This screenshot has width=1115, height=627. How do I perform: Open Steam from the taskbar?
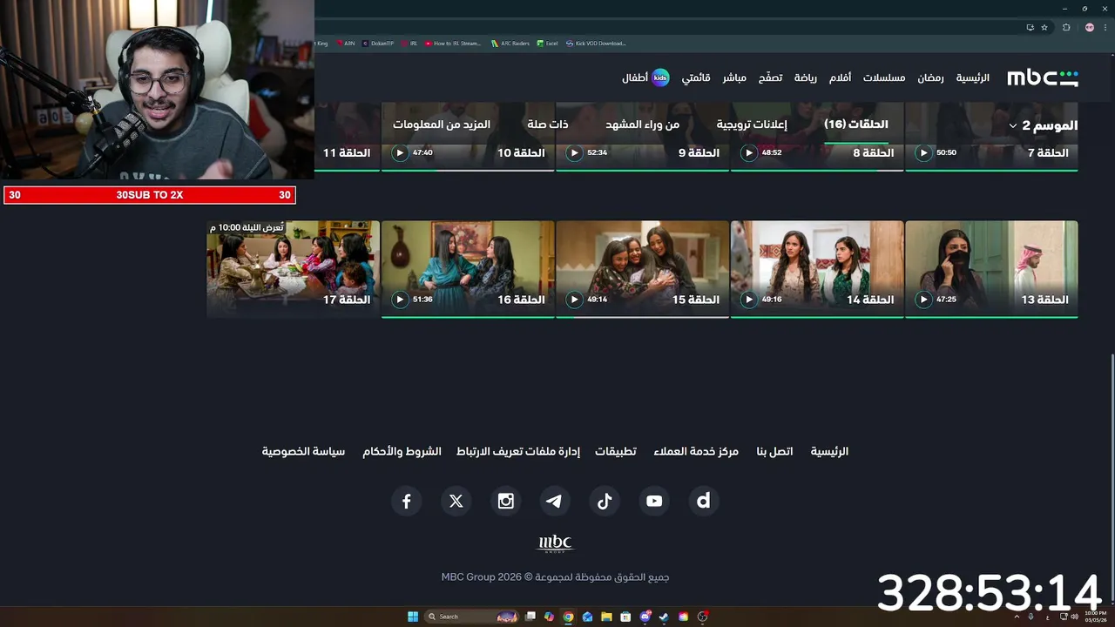(x=664, y=617)
